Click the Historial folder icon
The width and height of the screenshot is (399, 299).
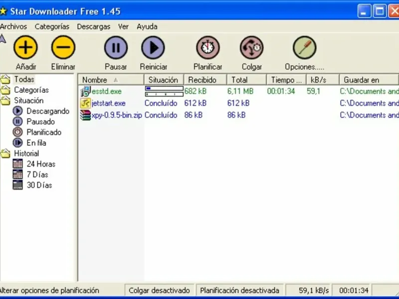5,153
